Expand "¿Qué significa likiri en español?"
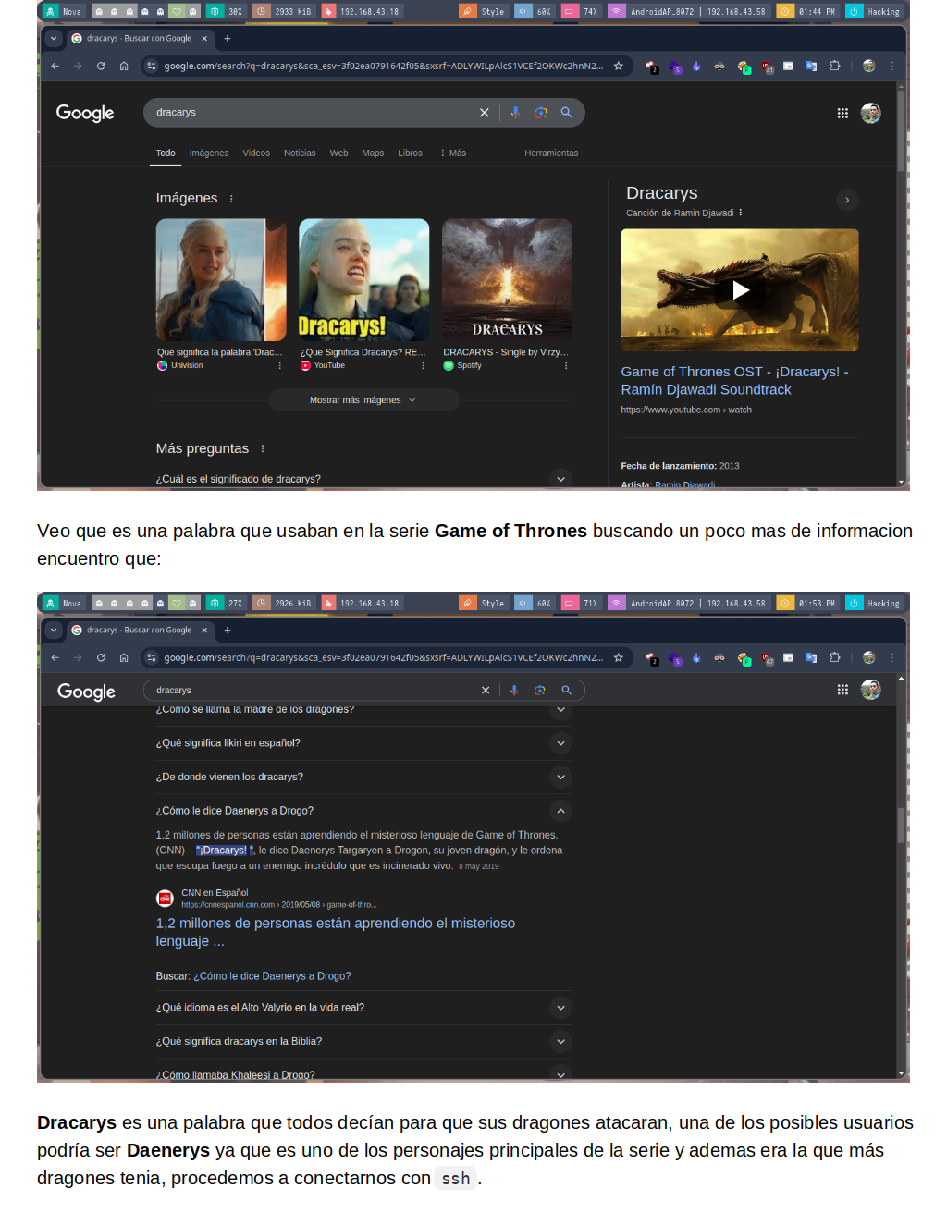Viewport: 947px width, 1225px height. 560,743
